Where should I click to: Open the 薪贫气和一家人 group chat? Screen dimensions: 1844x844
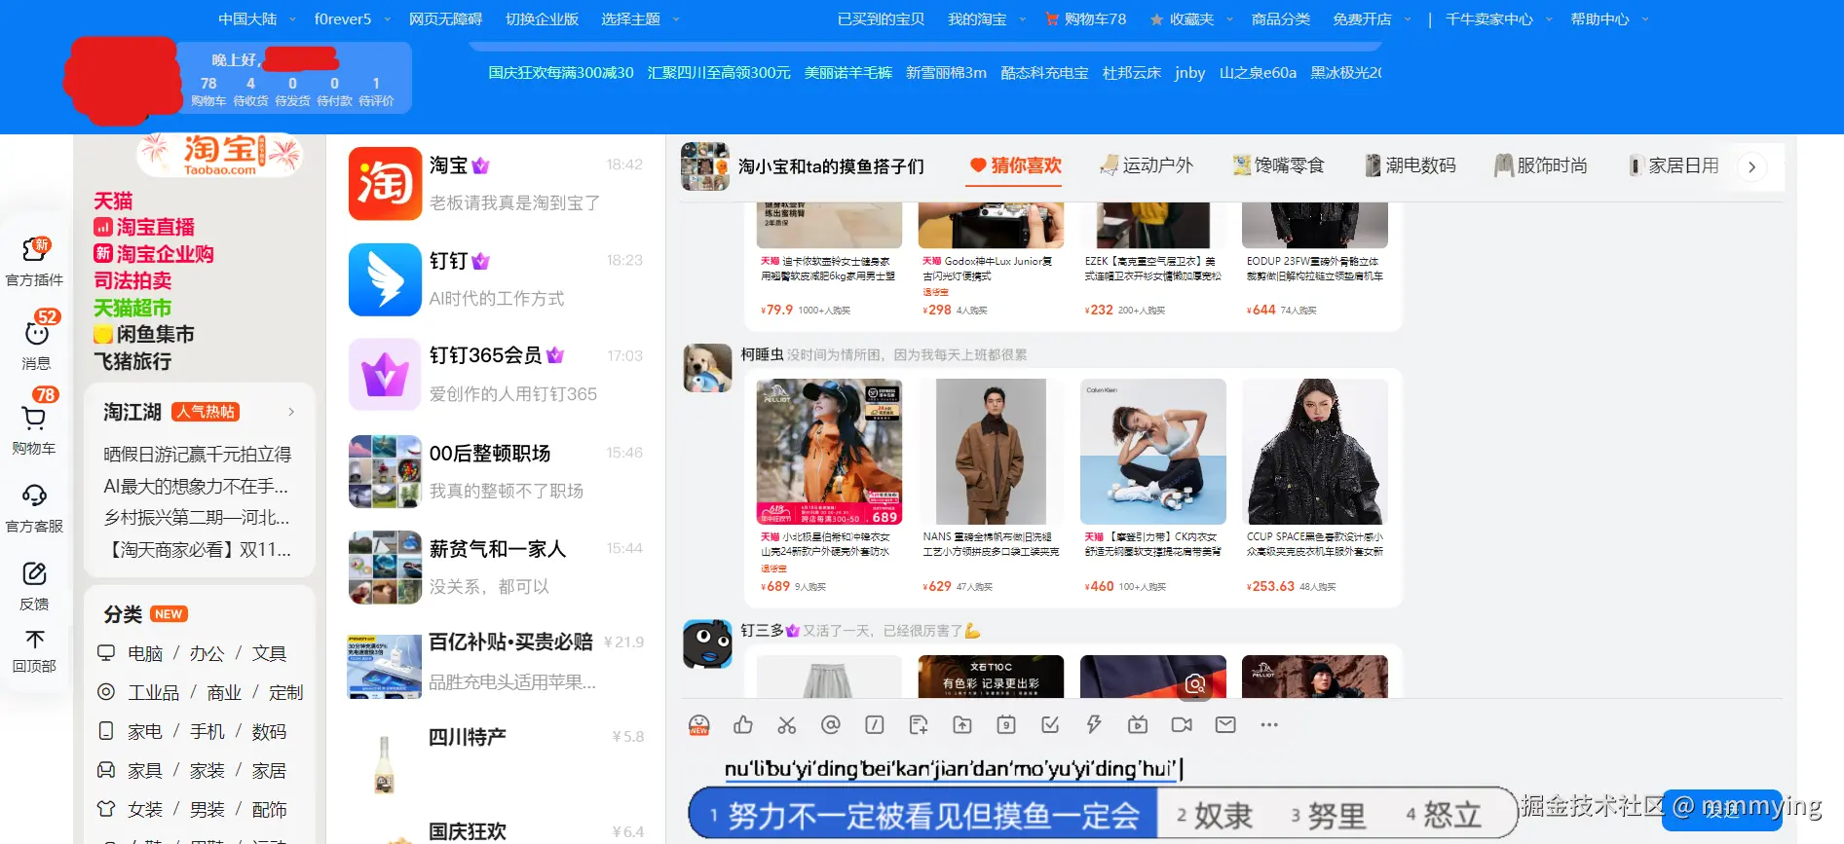497,568
